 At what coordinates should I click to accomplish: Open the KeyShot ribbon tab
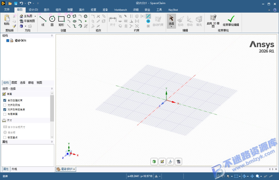pyautogui.click(x=173, y=10)
